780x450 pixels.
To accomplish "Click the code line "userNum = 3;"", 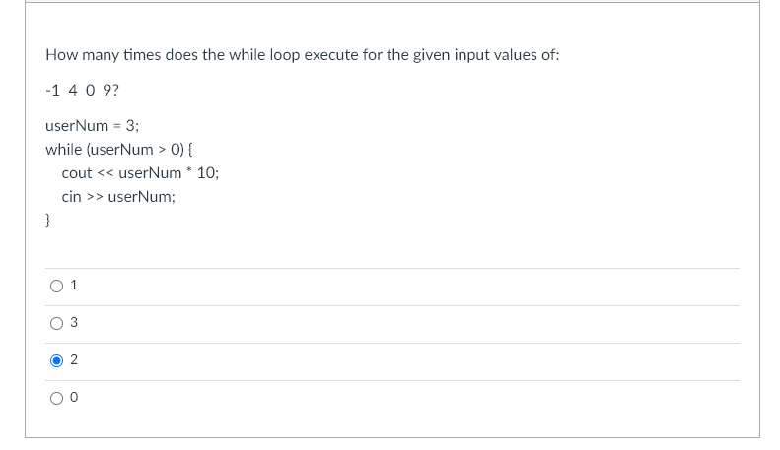I will click(92, 126).
